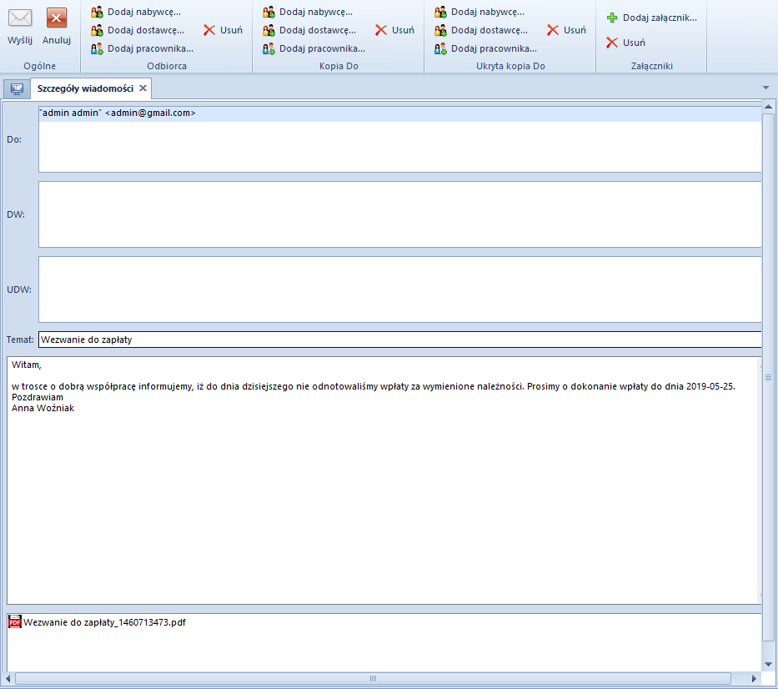Viewport: 778px width, 689px height.
Task: Click the vertical scrollbar down arrow
Action: [x=768, y=664]
